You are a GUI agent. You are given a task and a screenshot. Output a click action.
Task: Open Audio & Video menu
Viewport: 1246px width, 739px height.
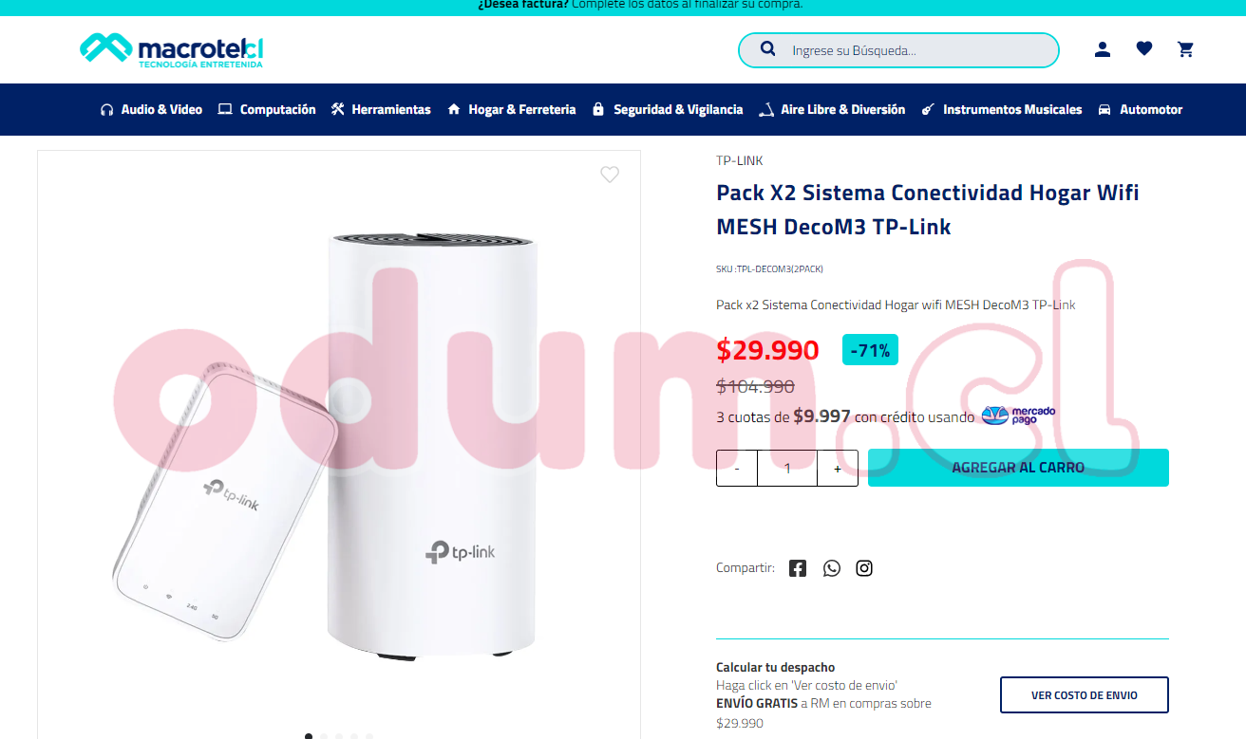[151, 110]
